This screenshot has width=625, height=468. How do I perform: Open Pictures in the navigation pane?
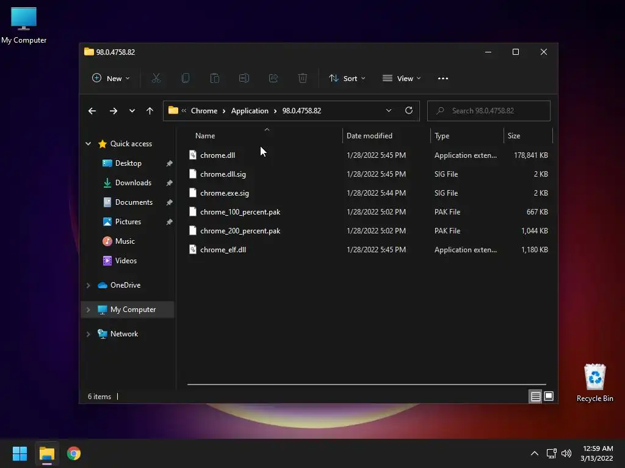tap(128, 222)
